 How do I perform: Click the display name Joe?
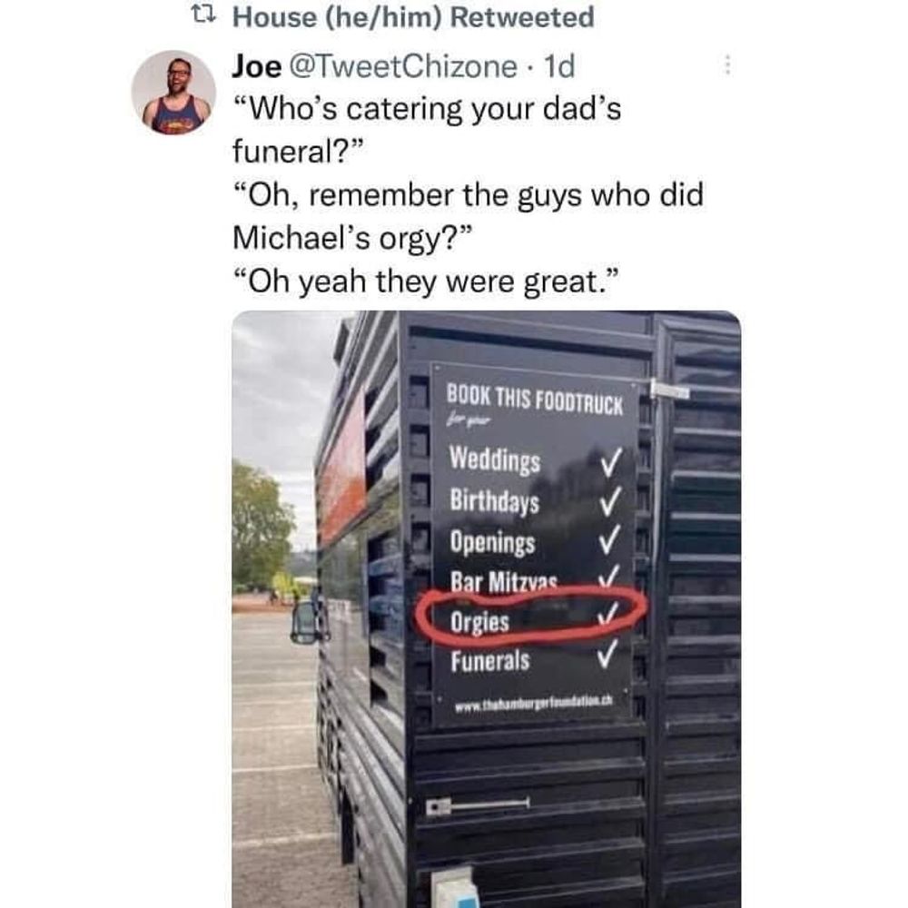click(x=257, y=66)
